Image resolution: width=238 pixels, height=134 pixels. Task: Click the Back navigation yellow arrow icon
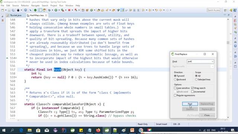point(161,10)
